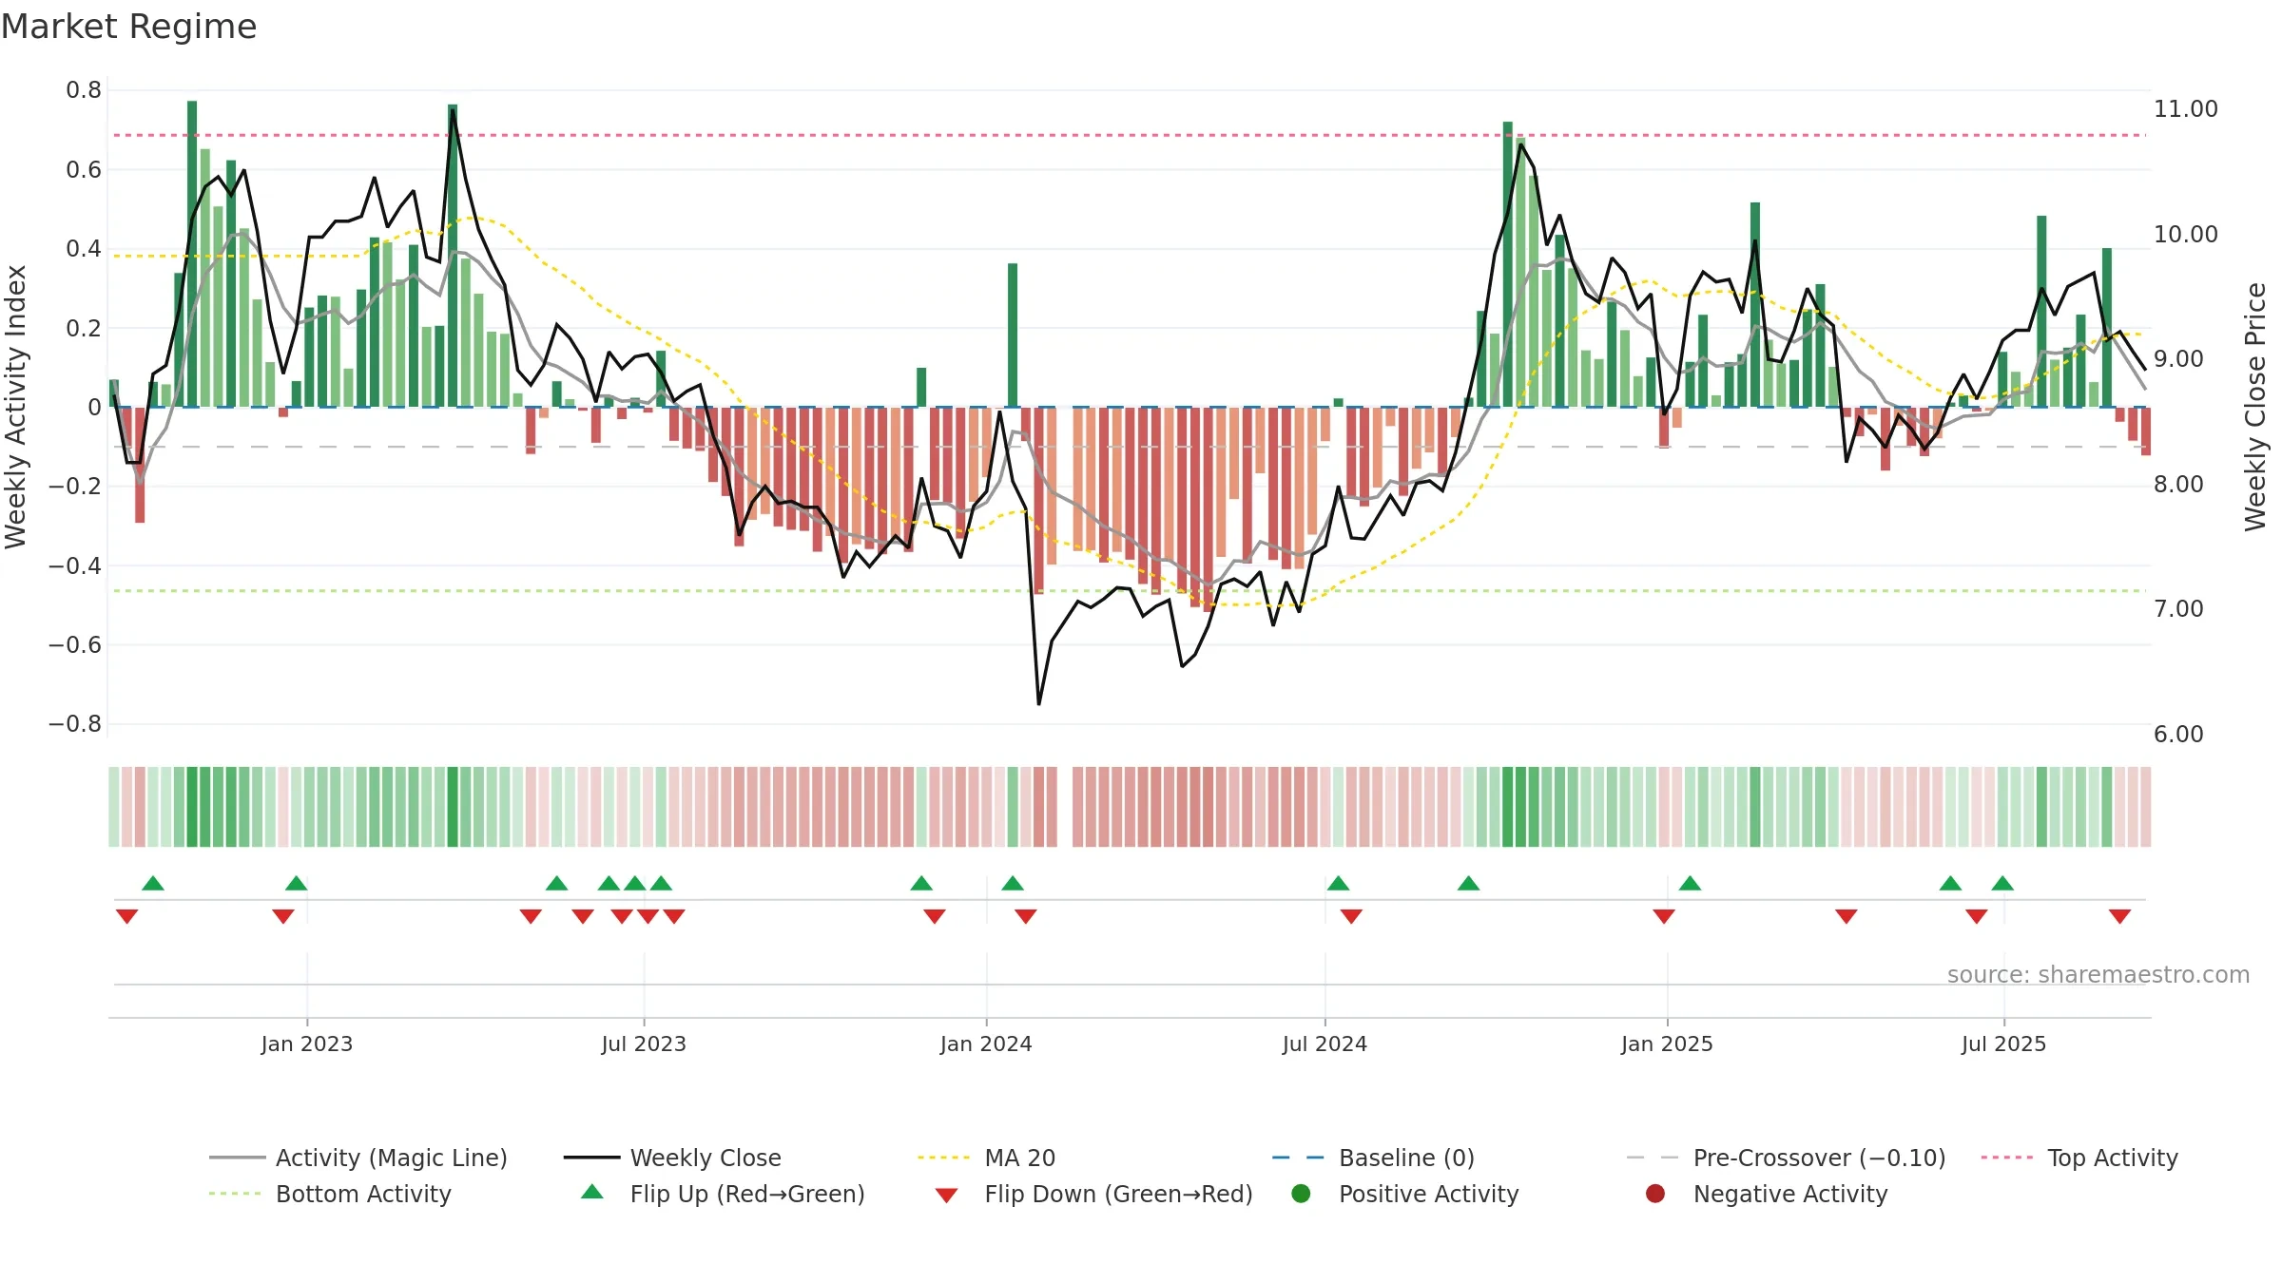
Task: Click the Jul 2023 axis label
Action: (x=644, y=1044)
